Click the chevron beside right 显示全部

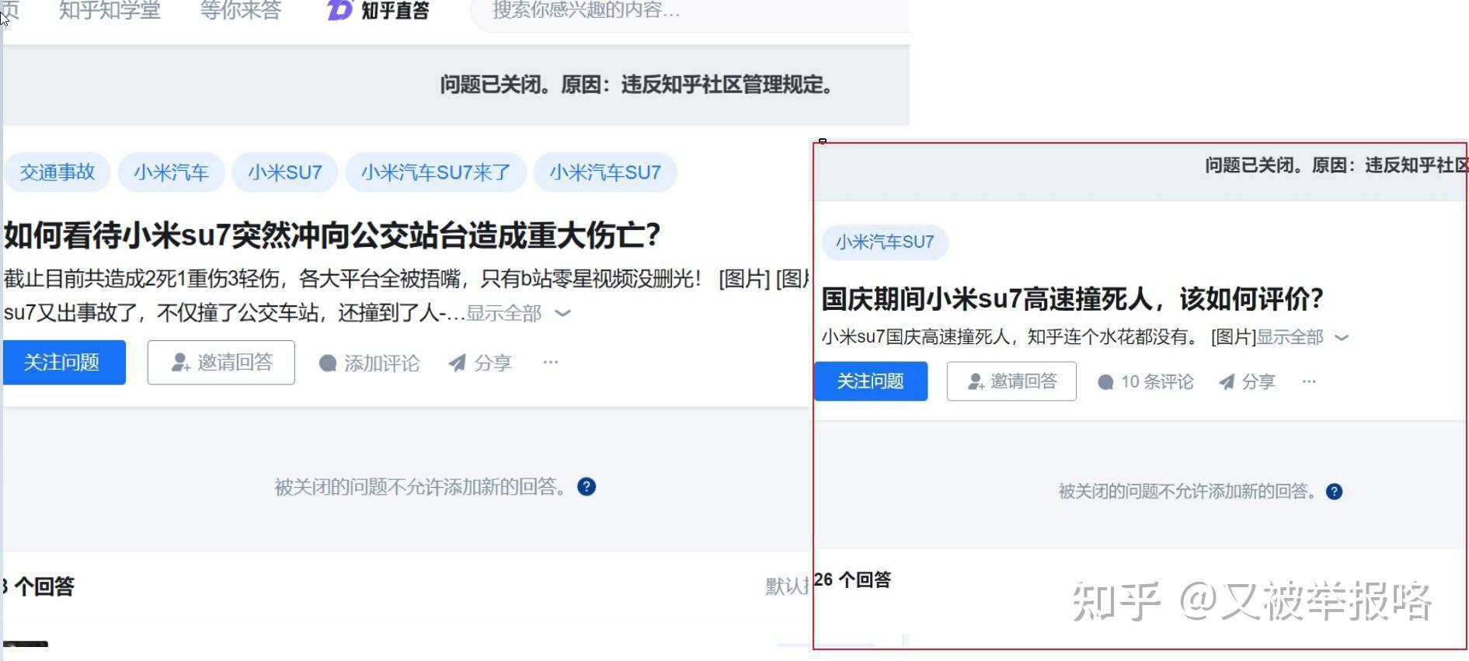(1342, 337)
